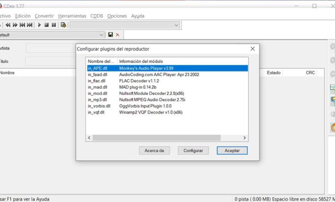
Task: Click Monkey's Audio Player v3.99 text
Action: click(x=146, y=68)
